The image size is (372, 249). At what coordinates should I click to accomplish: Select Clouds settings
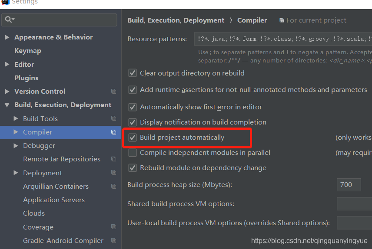click(34, 213)
